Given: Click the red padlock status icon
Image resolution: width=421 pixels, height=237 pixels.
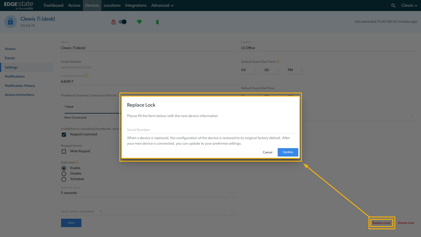Looking at the screenshot, I should coord(114,22).
